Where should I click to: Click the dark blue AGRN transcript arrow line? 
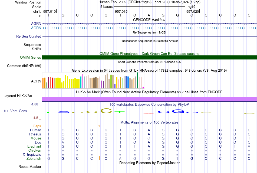tap(149, 24)
